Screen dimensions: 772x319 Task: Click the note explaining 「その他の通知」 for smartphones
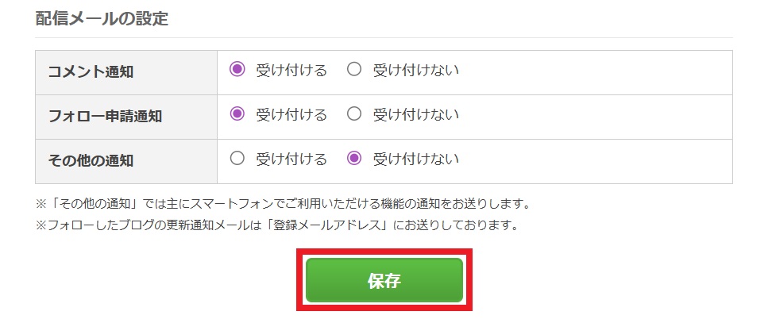[282, 204]
